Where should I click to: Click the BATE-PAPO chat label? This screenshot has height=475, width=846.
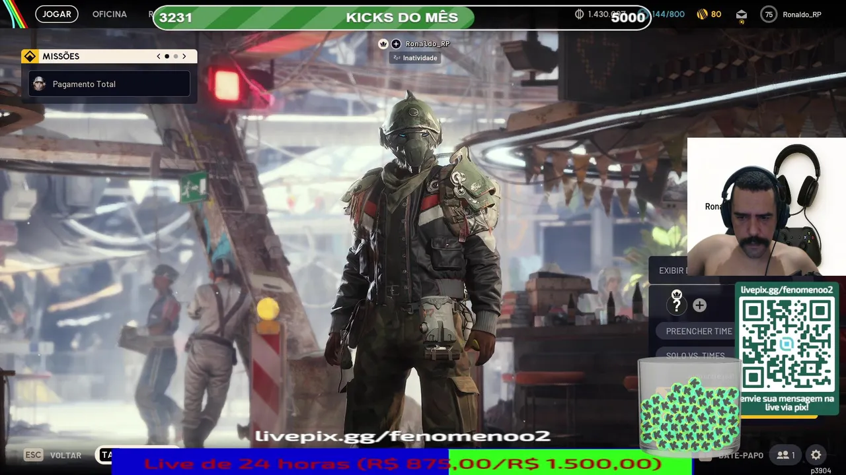[x=741, y=455]
